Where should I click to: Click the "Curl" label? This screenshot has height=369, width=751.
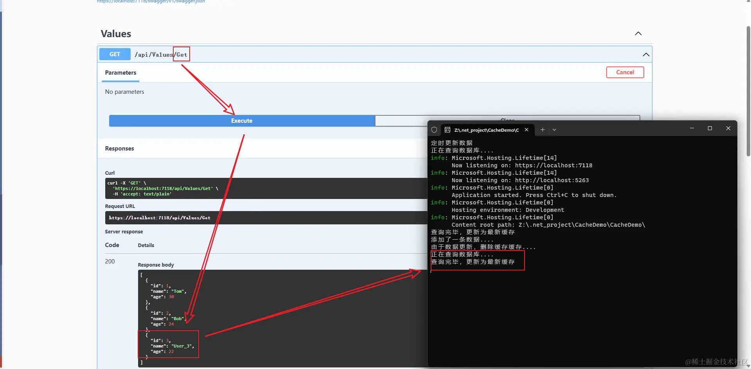pos(110,173)
